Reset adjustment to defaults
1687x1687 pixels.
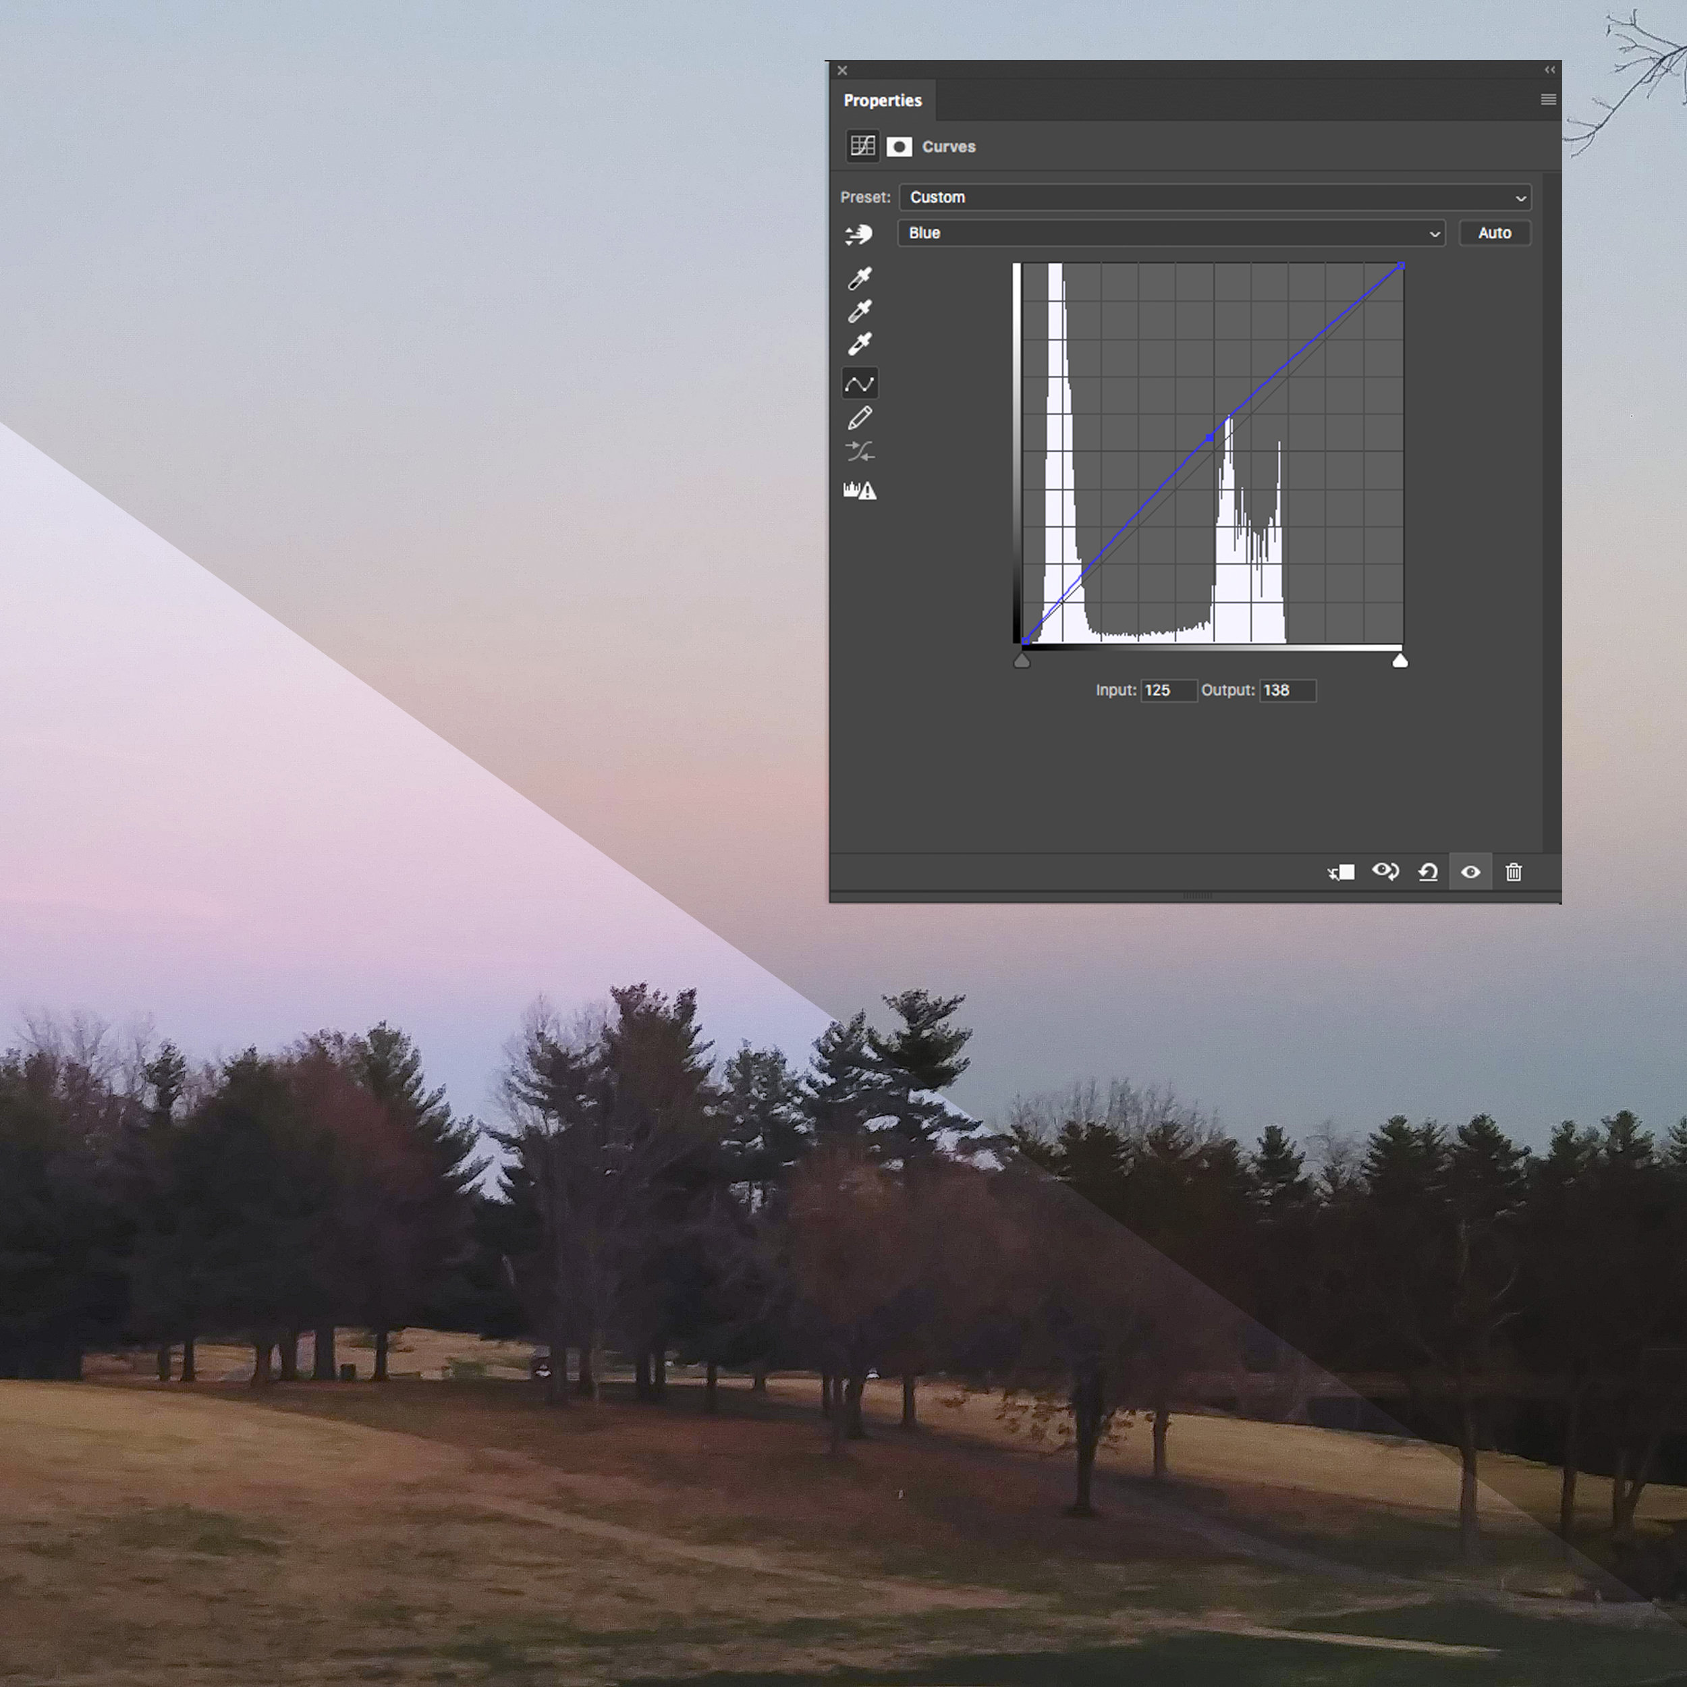coord(1429,871)
